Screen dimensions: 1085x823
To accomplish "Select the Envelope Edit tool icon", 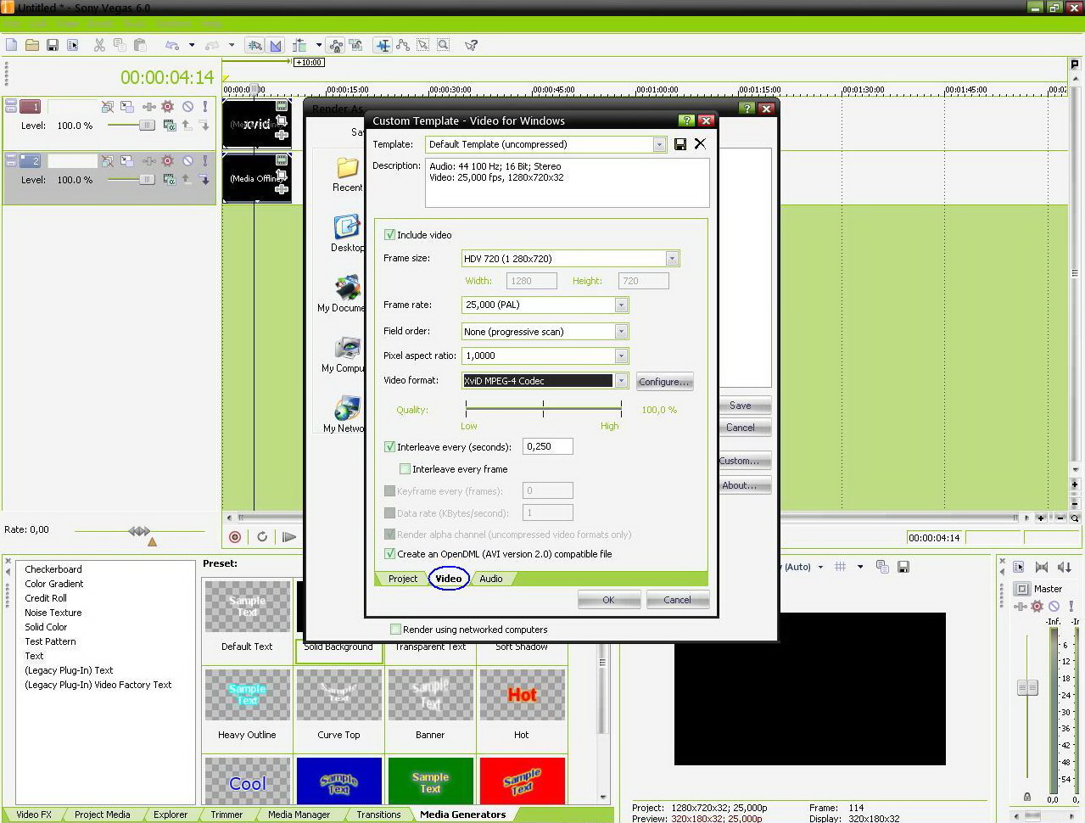I will pyautogui.click(x=403, y=45).
